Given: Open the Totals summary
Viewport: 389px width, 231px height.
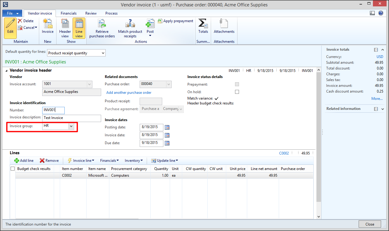Looking at the screenshot, I should pyautogui.click(x=203, y=27).
